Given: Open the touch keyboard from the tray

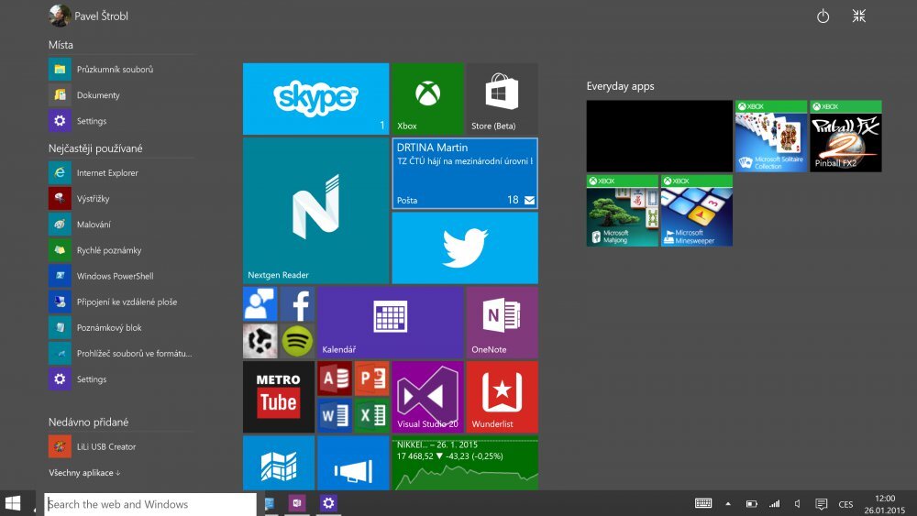Looking at the screenshot, I should click(703, 503).
